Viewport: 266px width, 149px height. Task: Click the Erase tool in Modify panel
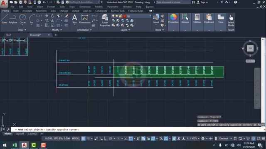click(x=66, y=16)
